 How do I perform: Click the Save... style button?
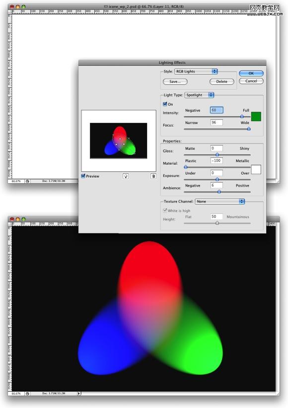point(175,82)
